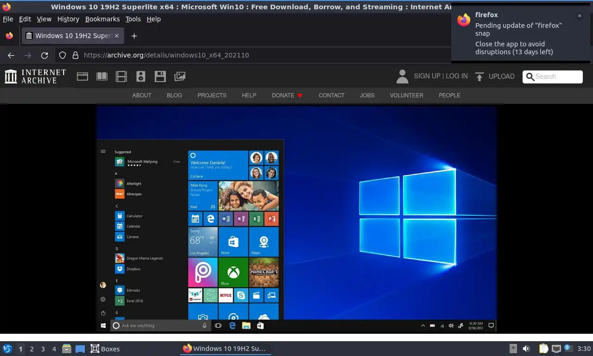Open the Video film-strip icon
The height and width of the screenshot is (356, 593).
[x=121, y=76]
